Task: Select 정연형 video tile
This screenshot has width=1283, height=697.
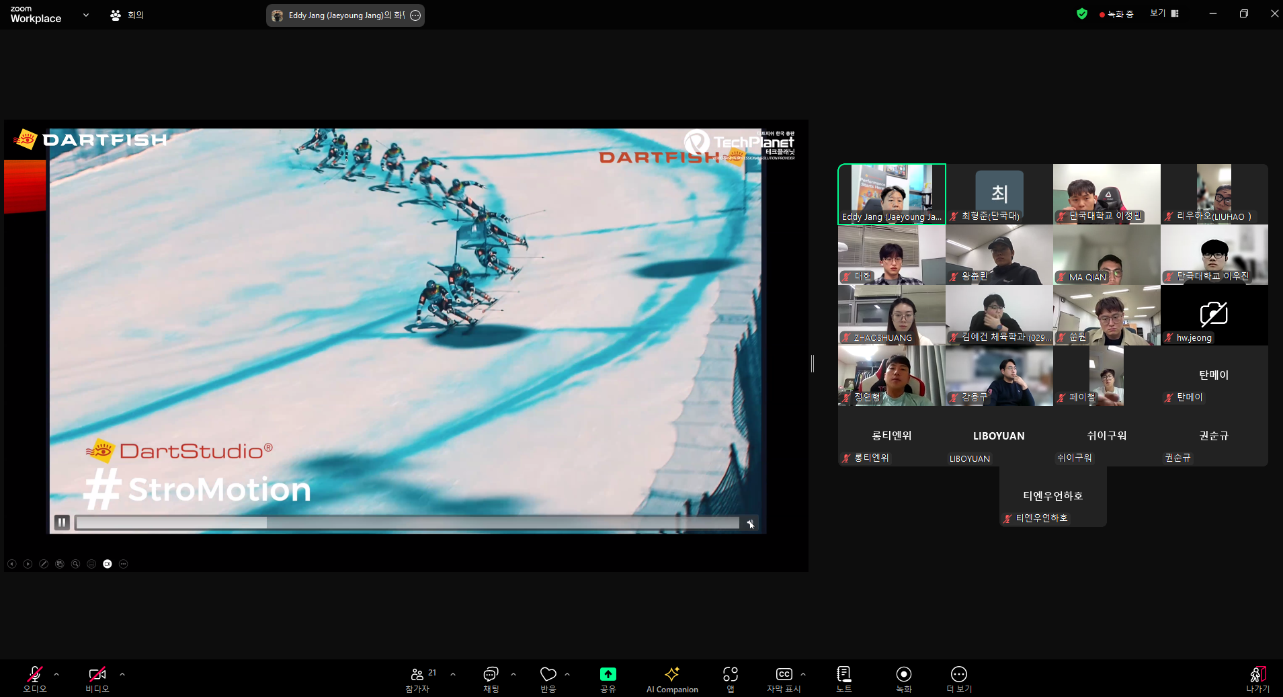Action: click(892, 376)
